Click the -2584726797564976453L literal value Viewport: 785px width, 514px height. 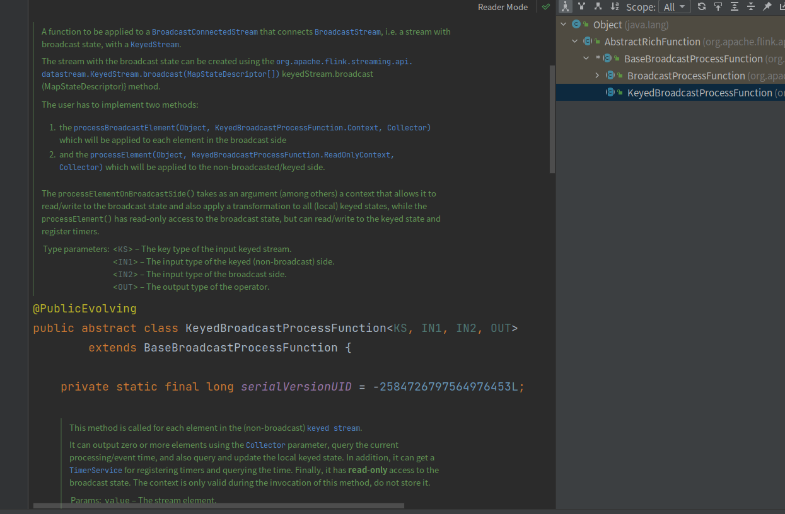point(445,387)
